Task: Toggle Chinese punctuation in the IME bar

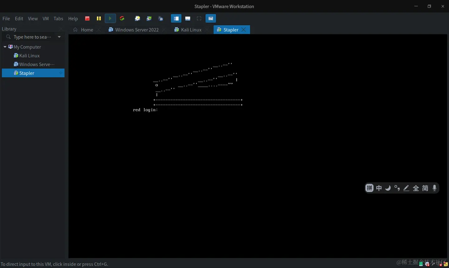Action: pyautogui.click(x=397, y=188)
